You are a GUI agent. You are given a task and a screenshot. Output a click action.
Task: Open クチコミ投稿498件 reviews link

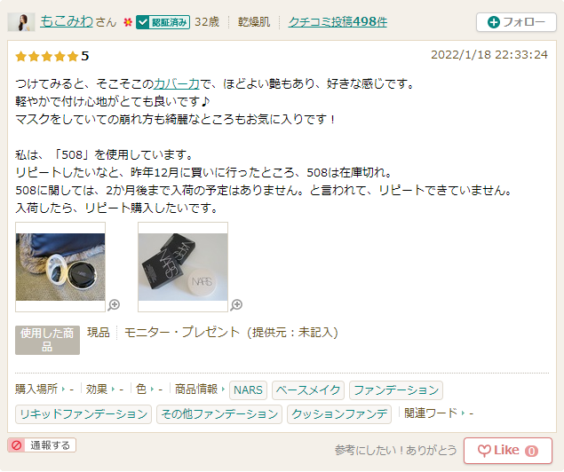[338, 22]
